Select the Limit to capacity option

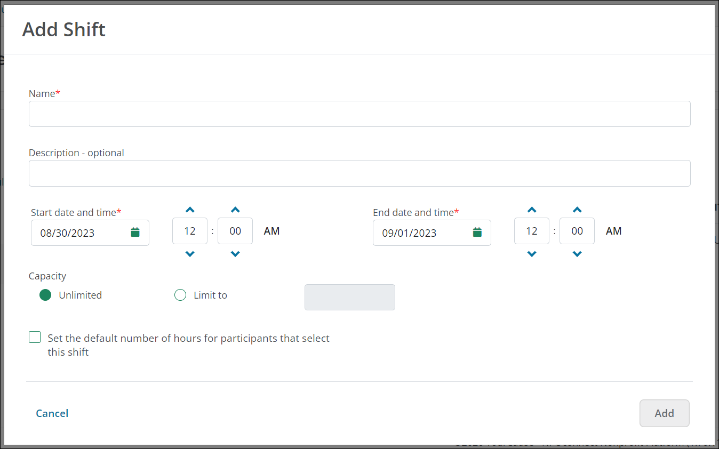pos(180,295)
